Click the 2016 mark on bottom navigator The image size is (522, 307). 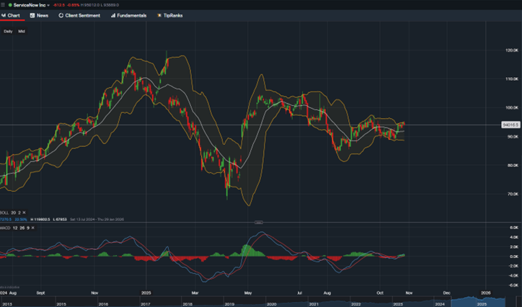point(103,304)
